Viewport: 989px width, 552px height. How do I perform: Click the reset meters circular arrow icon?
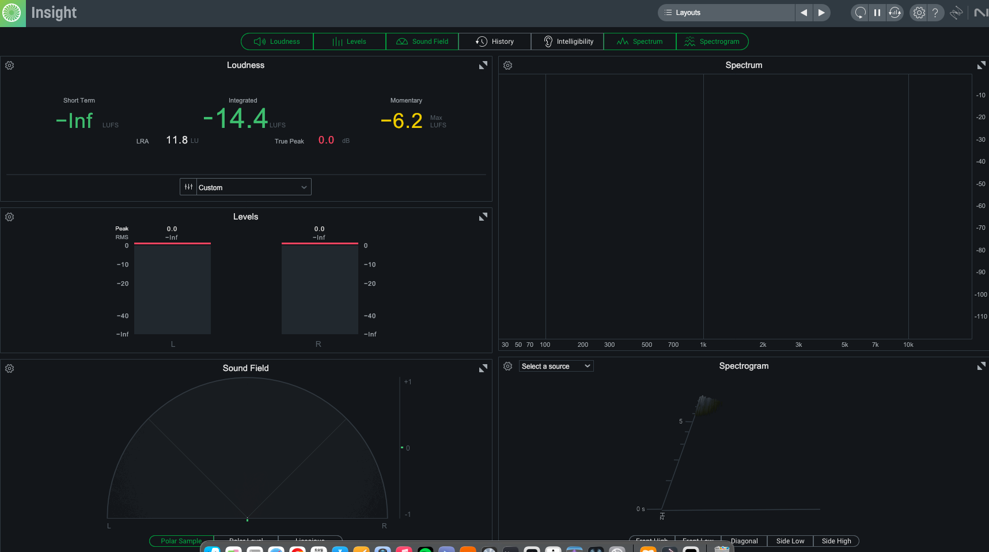tap(860, 13)
